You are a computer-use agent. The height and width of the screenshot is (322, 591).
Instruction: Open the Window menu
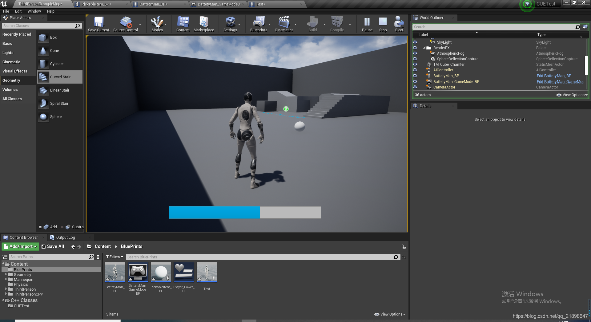tap(34, 11)
